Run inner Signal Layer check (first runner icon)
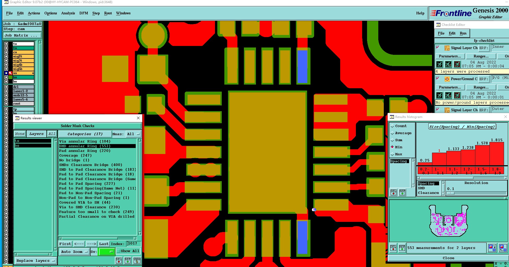The image size is (509, 267). [440, 64]
